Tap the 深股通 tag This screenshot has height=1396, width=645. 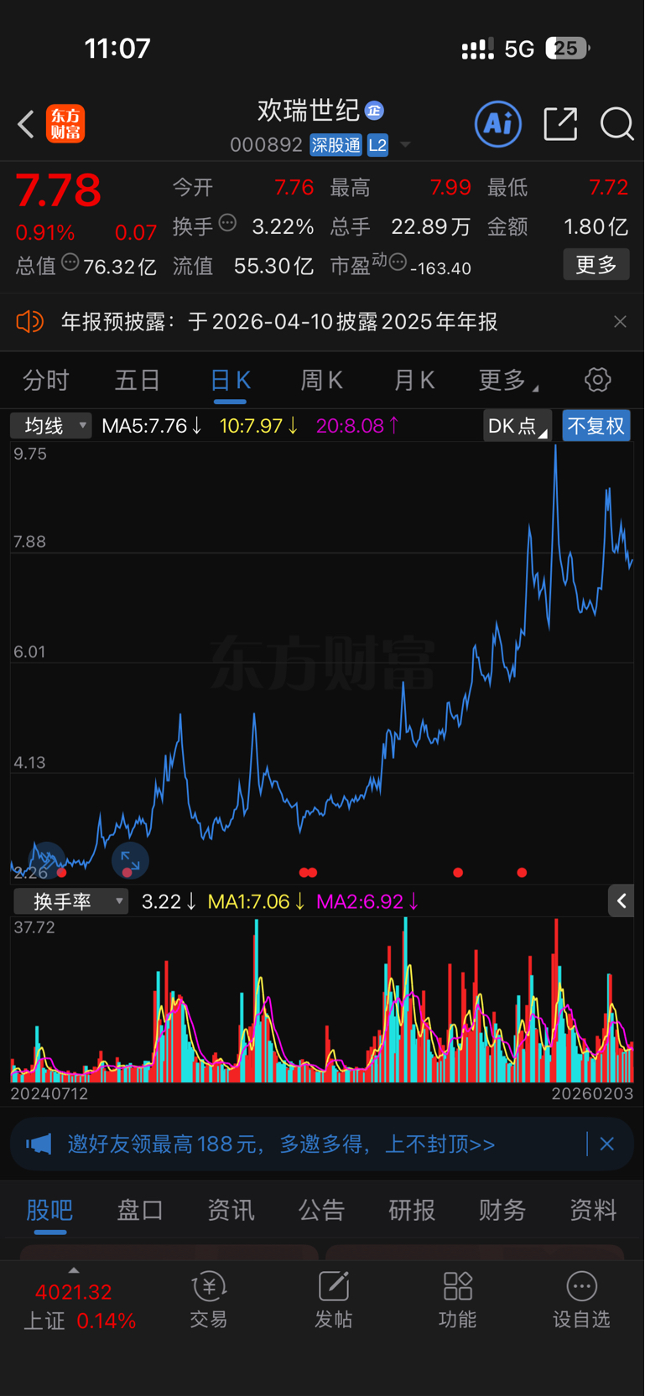[x=336, y=145]
